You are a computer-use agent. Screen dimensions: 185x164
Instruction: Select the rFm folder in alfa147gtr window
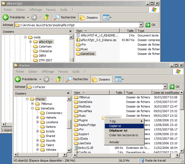tap(81, 45)
